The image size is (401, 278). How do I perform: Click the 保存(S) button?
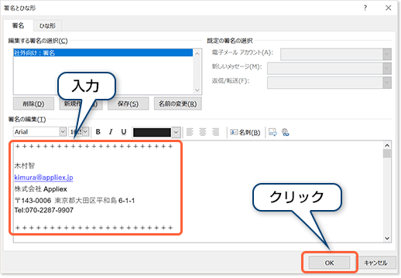pyautogui.click(x=128, y=103)
